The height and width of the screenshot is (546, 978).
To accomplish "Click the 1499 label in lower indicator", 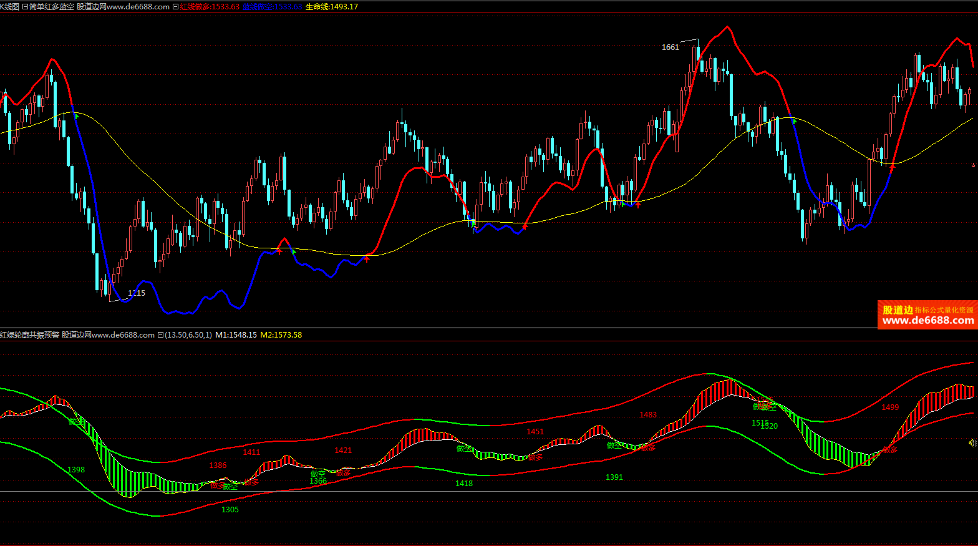I will coord(890,407).
